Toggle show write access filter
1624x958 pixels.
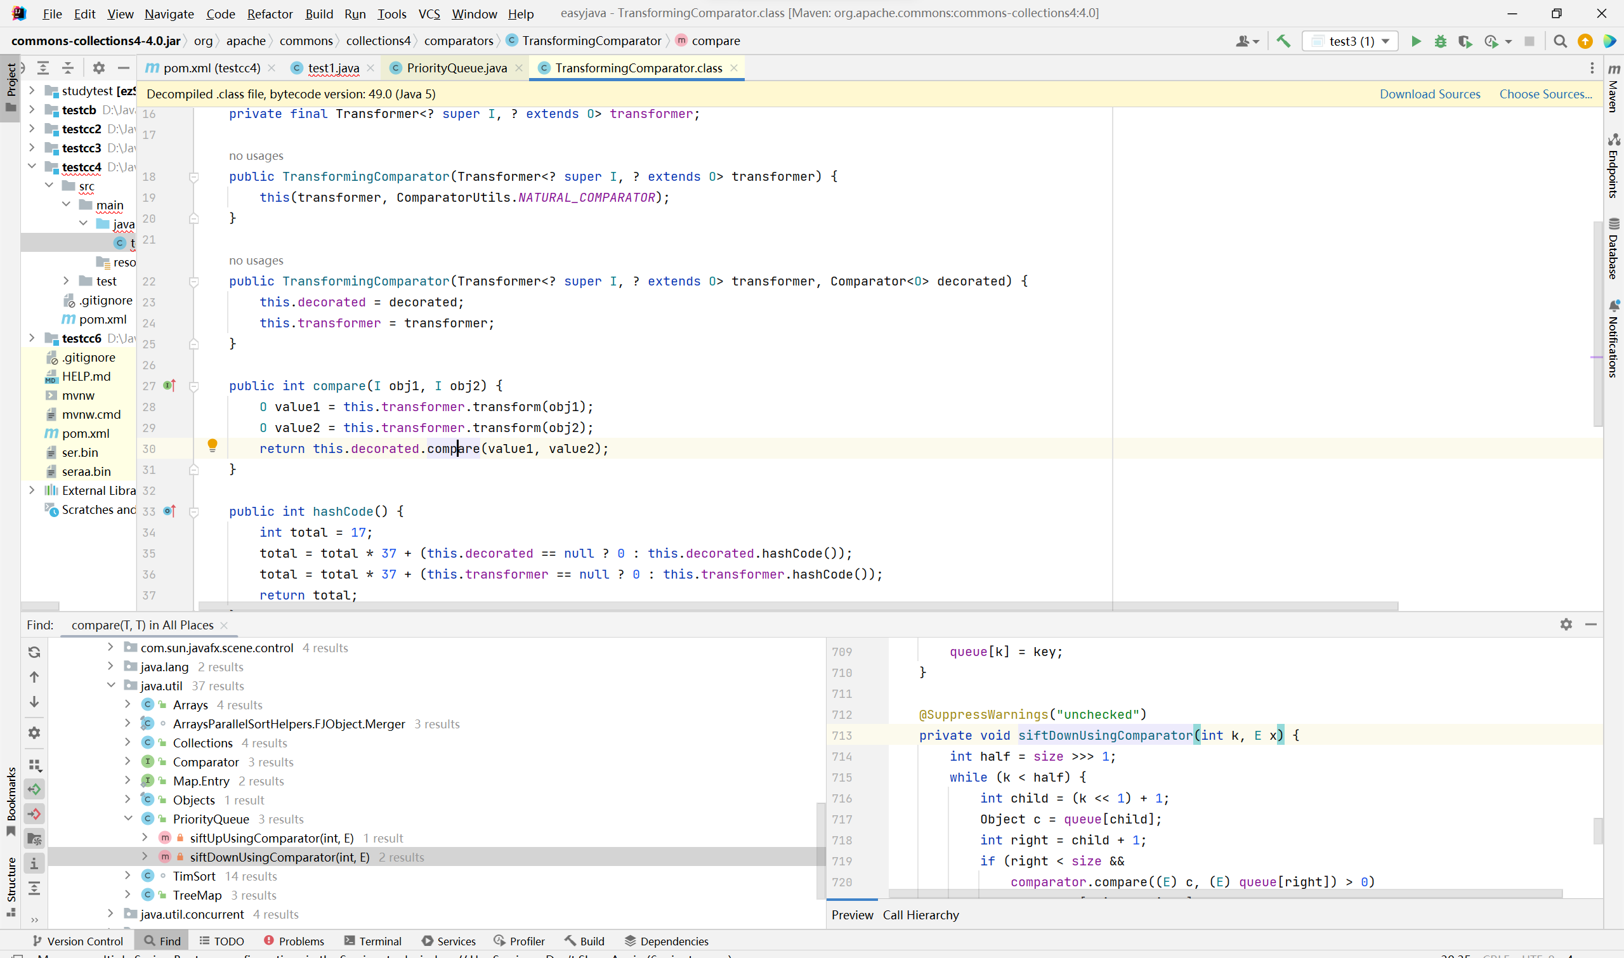tap(34, 813)
